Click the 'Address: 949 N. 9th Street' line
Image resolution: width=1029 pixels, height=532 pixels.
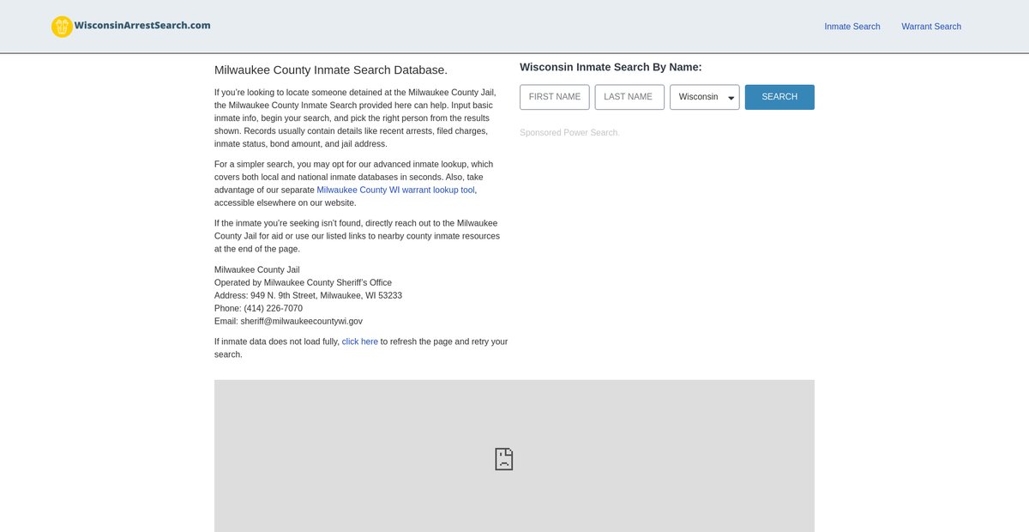pyautogui.click(x=308, y=295)
